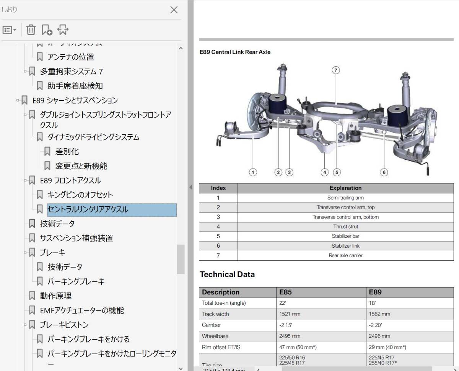Screen dimensions: 459x371
Task: Click bookmark ribbon icon beside キングピンのオフセット
Action: tap(39, 195)
